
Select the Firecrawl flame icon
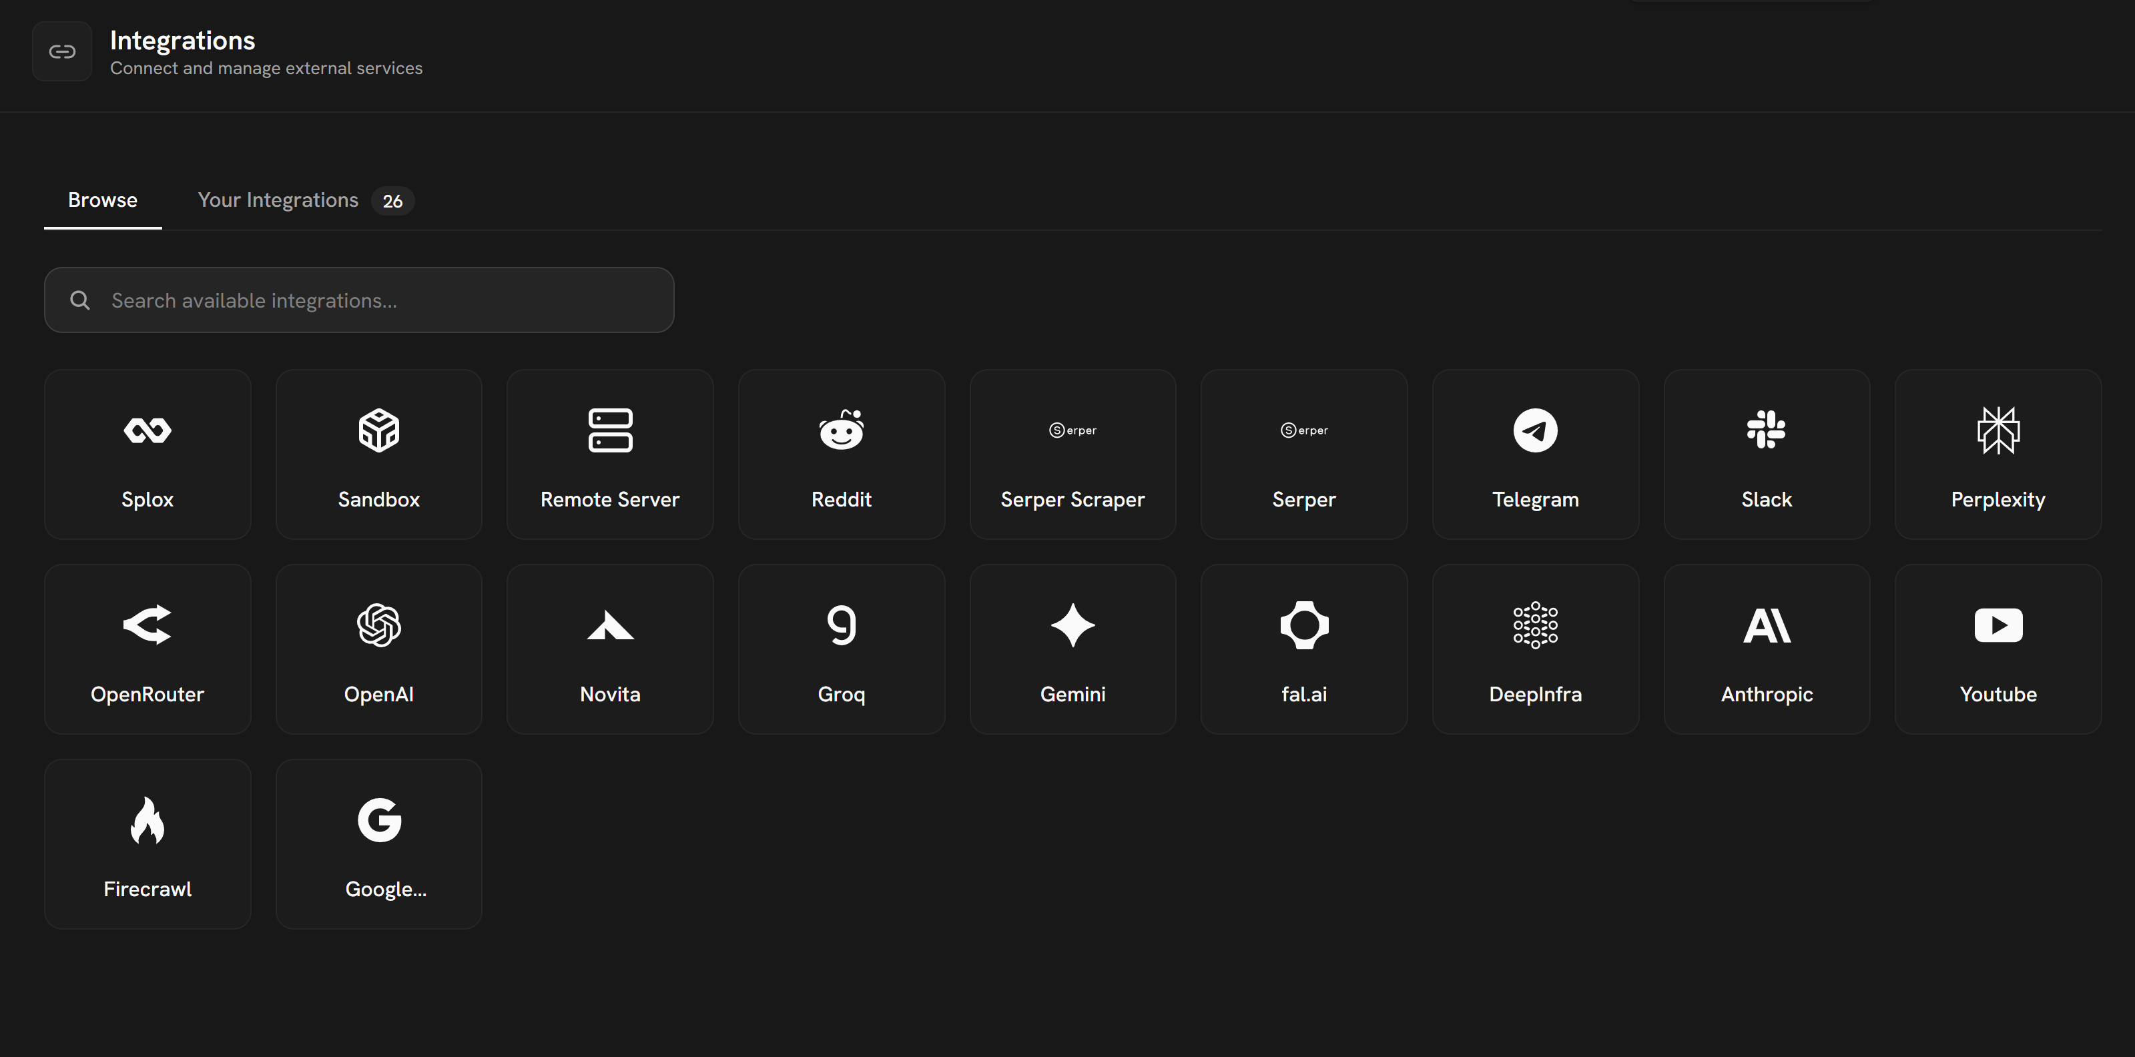pos(147,820)
